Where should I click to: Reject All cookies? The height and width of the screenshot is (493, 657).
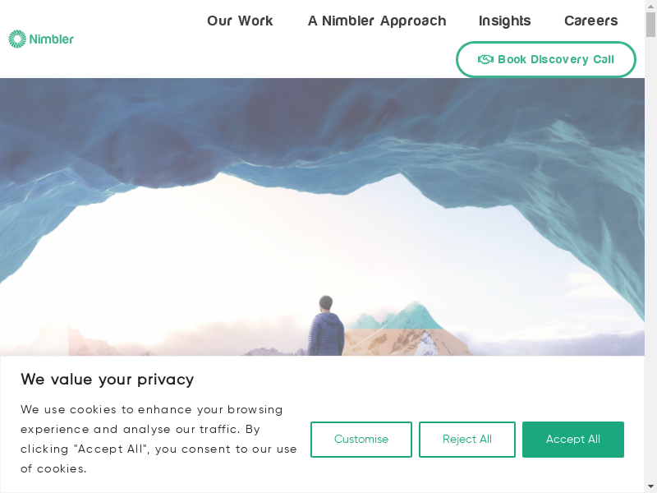(467, 440)
